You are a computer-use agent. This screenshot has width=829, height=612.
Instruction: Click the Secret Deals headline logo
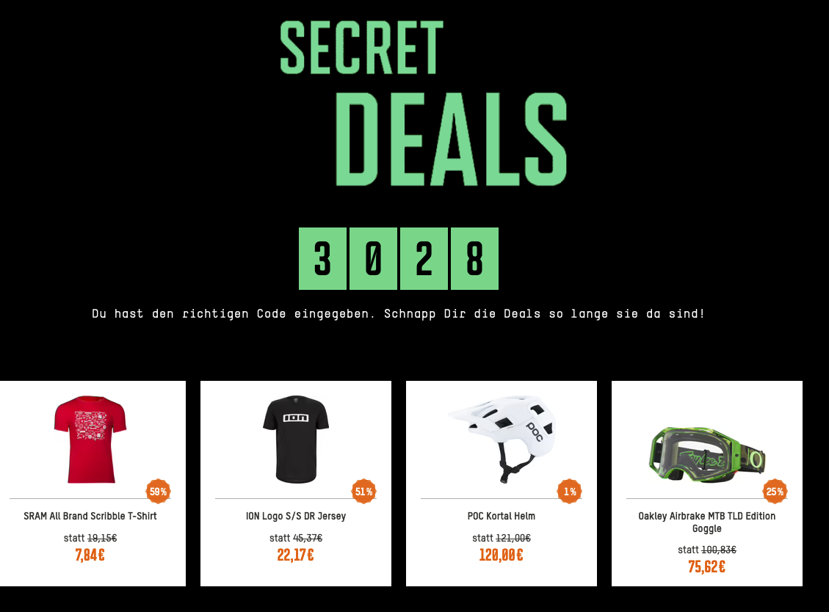coord(423,103)
